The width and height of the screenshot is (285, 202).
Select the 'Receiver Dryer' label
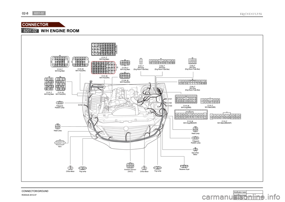coord(184,169)
